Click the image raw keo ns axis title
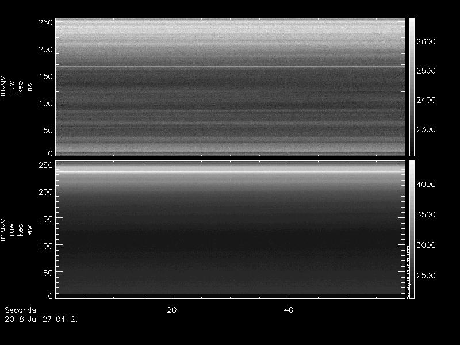 (16, 87)
